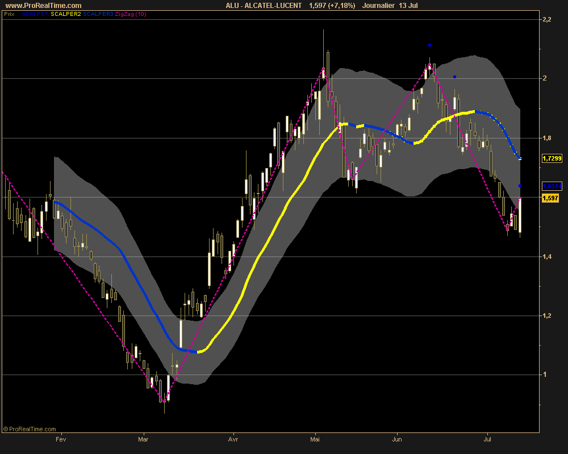This screenshot has height=454, width=568.
Task: Select the yellow SCALPER2 indicator label
Action: click(66, 14)
